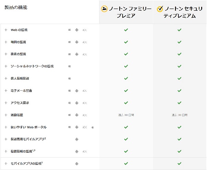This screenshot has width=207, height=170.
Task: Click the Windows icon in ソーシャルネットワーク row
Action: (69, 66)
